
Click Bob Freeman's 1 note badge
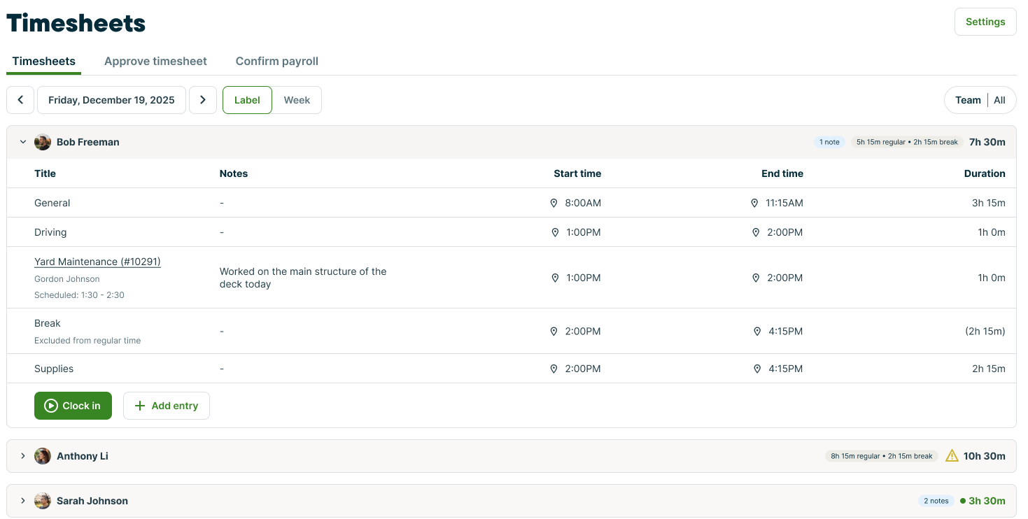829,142
